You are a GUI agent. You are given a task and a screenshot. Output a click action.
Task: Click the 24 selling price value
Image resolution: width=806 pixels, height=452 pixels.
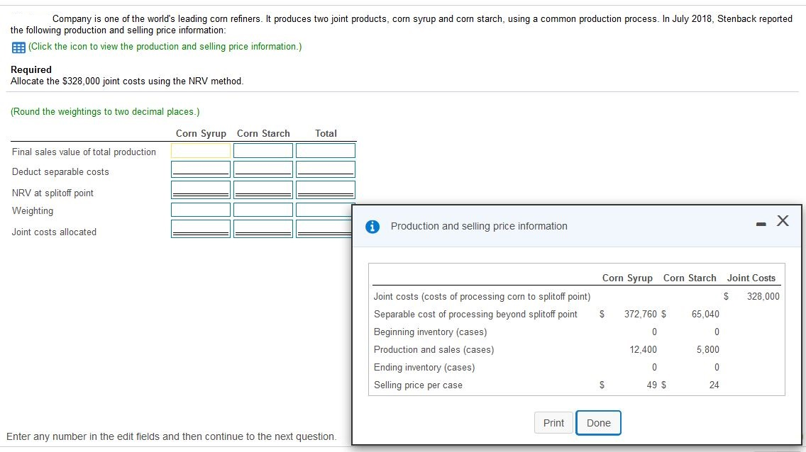tap(714, 385)
